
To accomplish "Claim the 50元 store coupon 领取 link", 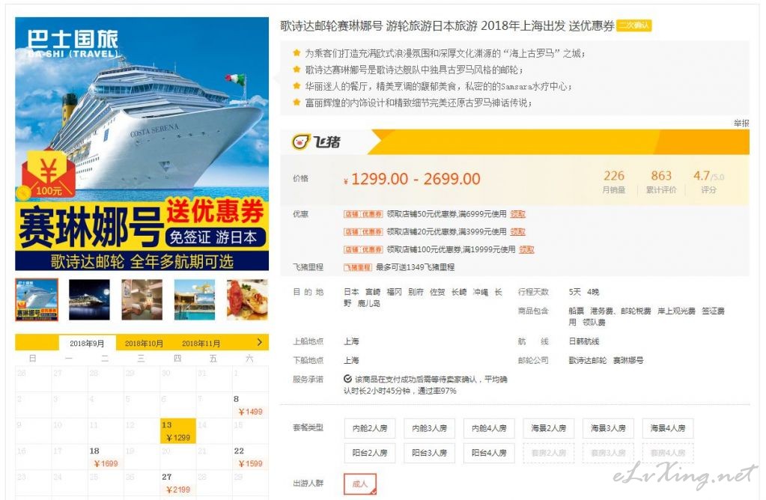I will (518, 214).
